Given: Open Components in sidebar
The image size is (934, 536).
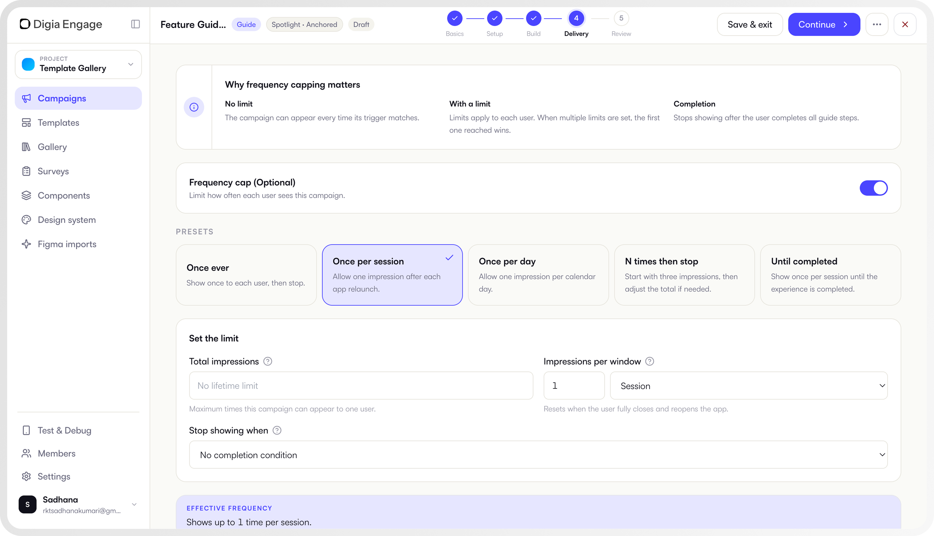Looking at the screenshot, I should (78, 195).
